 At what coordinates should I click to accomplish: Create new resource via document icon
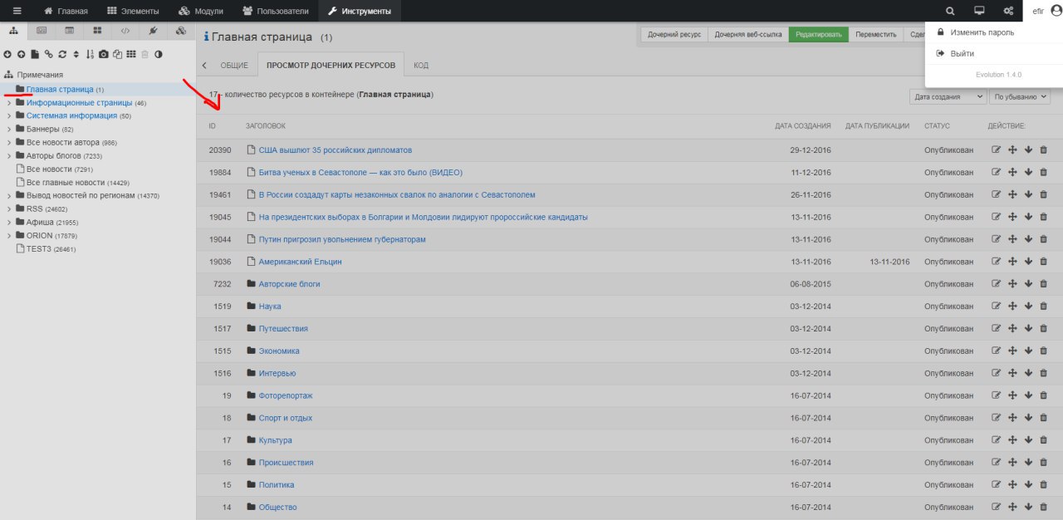(35, 54)
